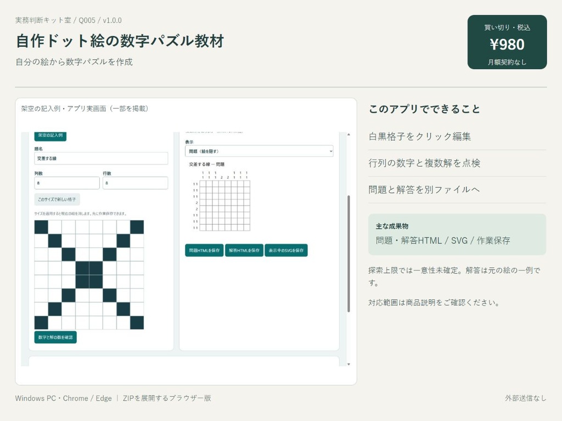Image resolution: width=562 pixels, height=421 pixels.
Task: Click the 解答HTMLを保存 button
Action: pos(244,250)
